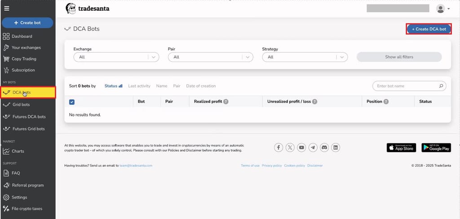Open the Terms of use link
This screenshot has height=219, width=460.
(250, 165)
